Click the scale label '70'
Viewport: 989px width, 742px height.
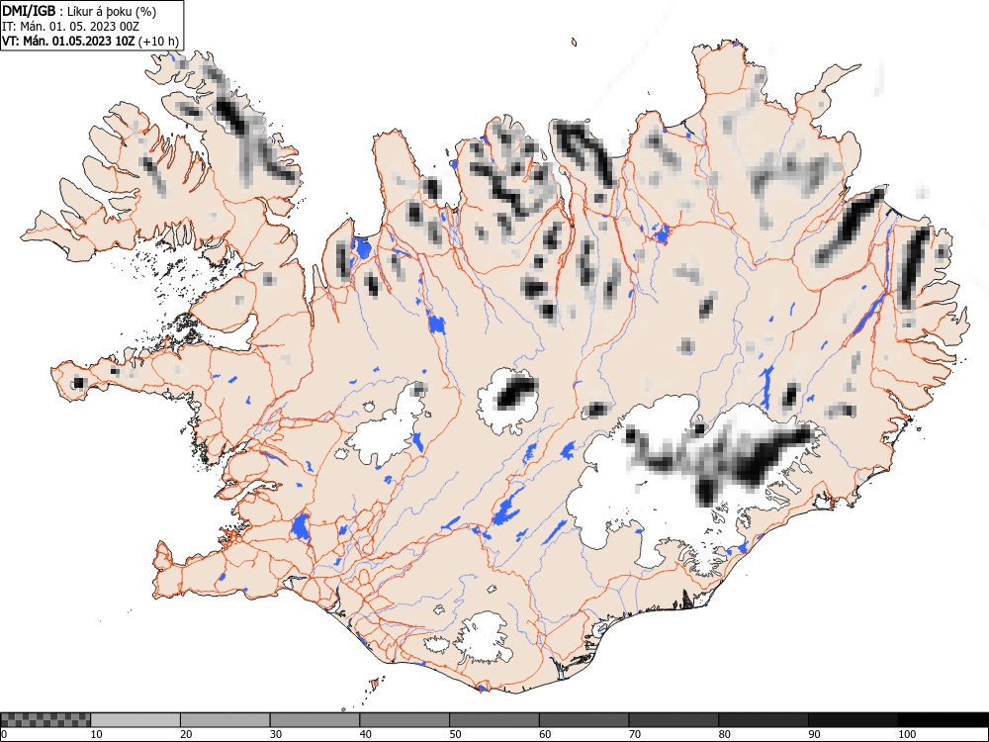tap(634, 734)
